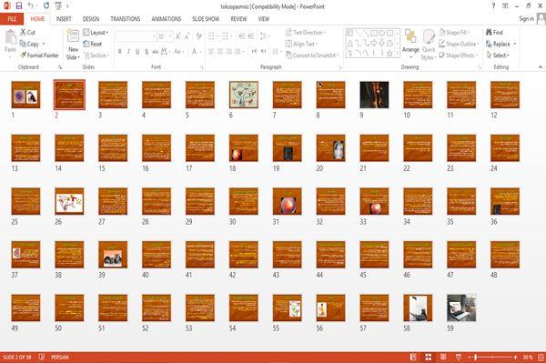Click the Quick Styles button

[429, 45]
